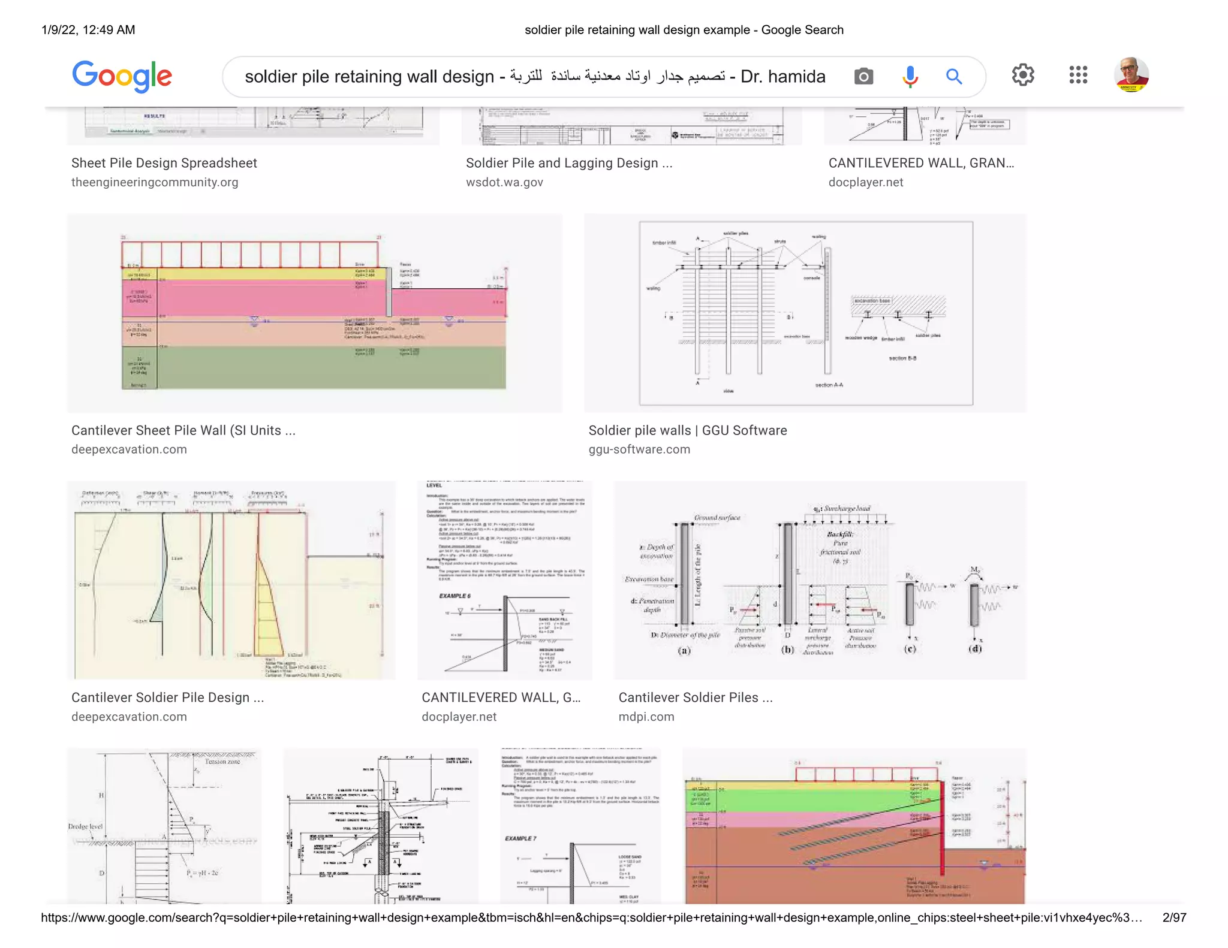Open search by image camera icon

pyautogui.click(x=863, y=76)
